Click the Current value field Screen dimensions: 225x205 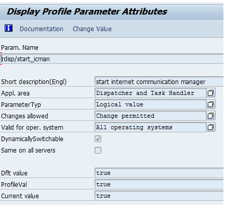[159, 196]
